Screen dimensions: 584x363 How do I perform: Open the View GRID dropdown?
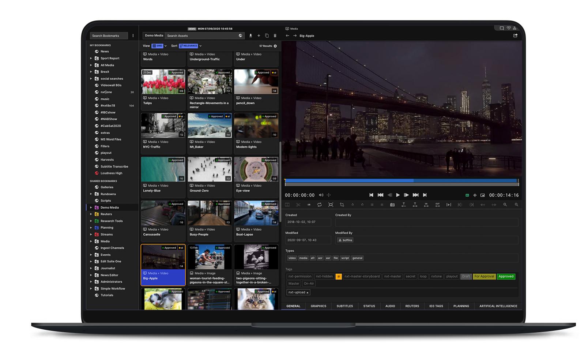point(159,46)
